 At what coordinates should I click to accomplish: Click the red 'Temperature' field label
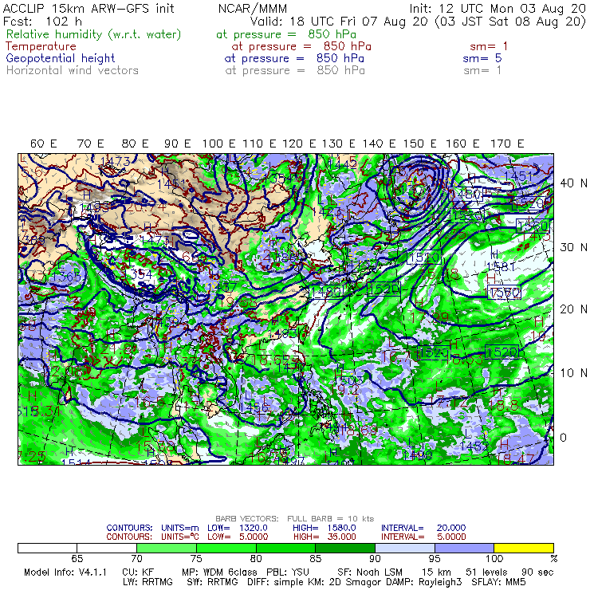click(41, 46)
